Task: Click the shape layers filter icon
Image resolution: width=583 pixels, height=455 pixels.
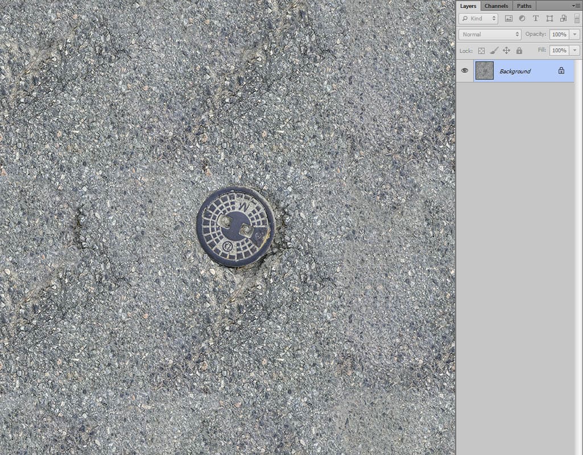Action: [x=550, y=19]
